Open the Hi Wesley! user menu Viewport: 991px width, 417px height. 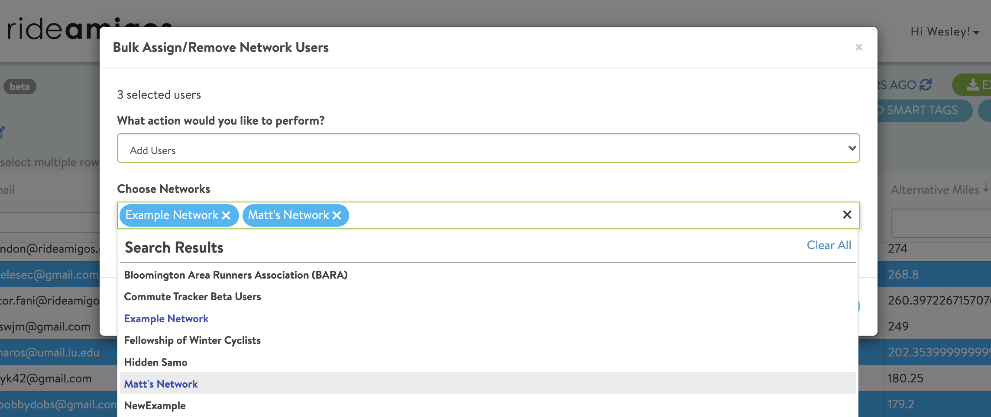point(945,32)
